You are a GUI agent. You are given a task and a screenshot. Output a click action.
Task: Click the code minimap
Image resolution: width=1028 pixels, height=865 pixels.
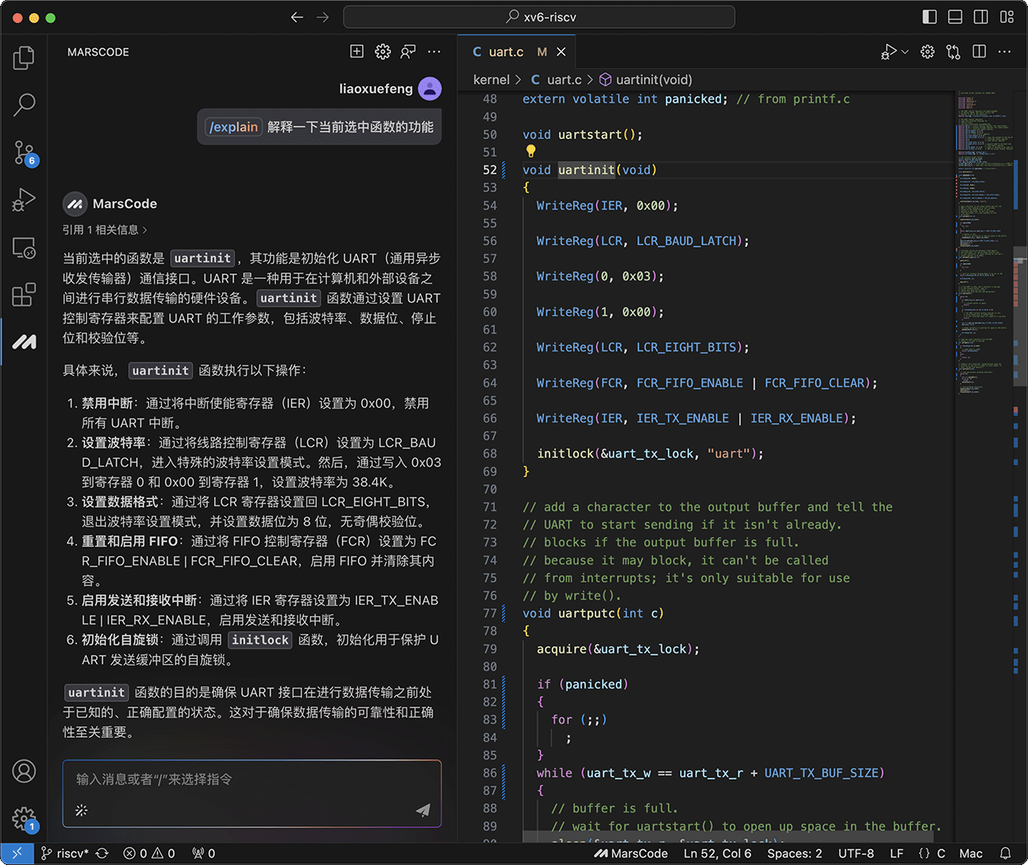tap(984, 243)
